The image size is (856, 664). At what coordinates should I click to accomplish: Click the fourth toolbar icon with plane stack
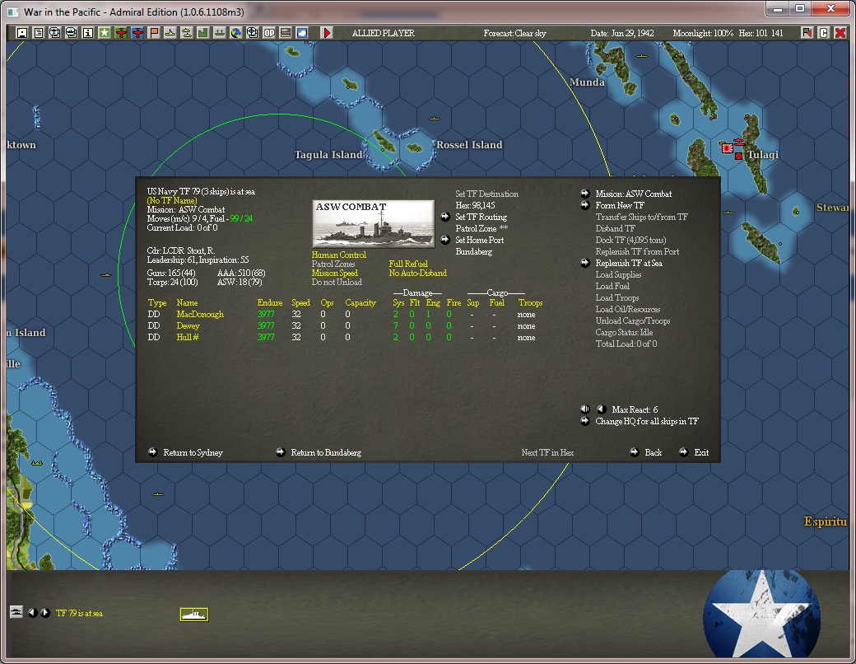tap(71, 33)
